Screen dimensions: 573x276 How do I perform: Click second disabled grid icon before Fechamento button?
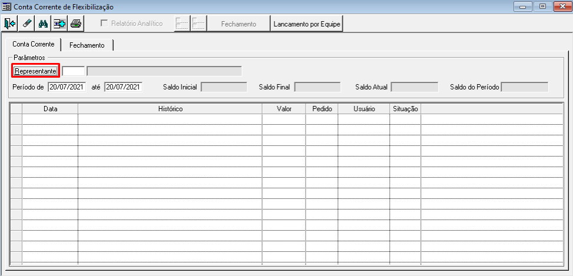[198, 24]
